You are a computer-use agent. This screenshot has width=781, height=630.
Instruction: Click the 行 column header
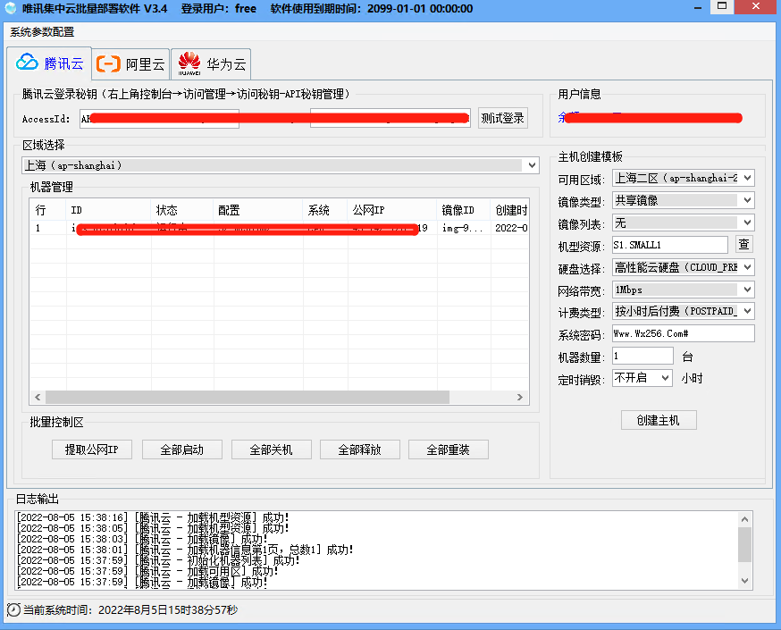(48, 210)
